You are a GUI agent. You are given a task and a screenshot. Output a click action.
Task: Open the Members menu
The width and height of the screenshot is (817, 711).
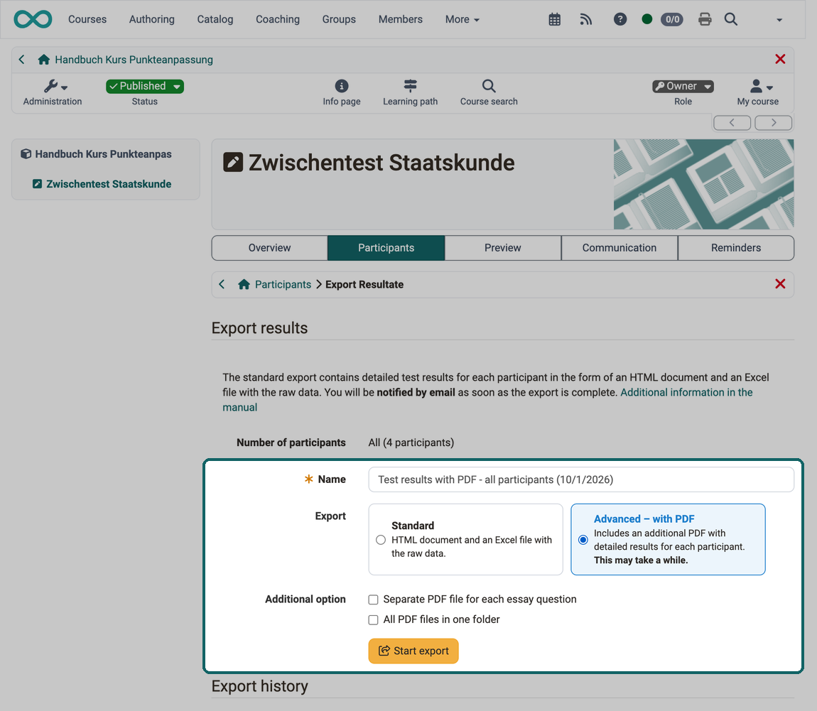[x=400, y=19]
